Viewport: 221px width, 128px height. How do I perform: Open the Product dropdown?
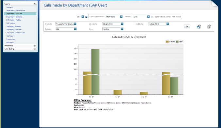click(x=75, y=24)
